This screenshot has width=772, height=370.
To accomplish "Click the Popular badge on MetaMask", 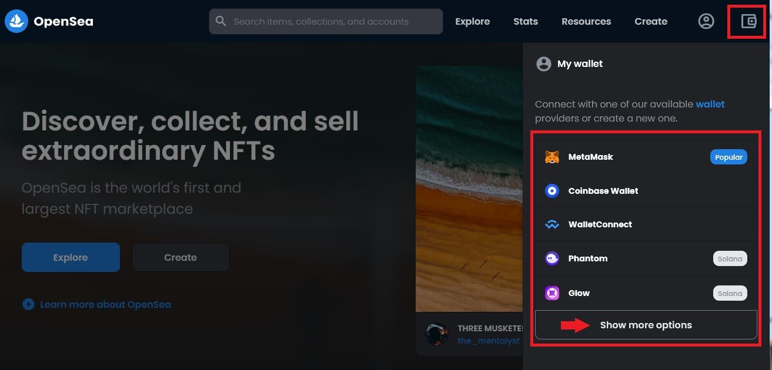I will tap(728, 157).
